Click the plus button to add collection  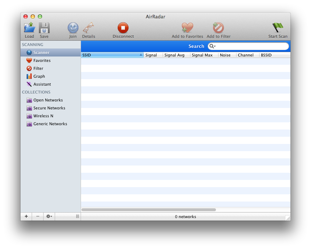[x=26, y=216]
